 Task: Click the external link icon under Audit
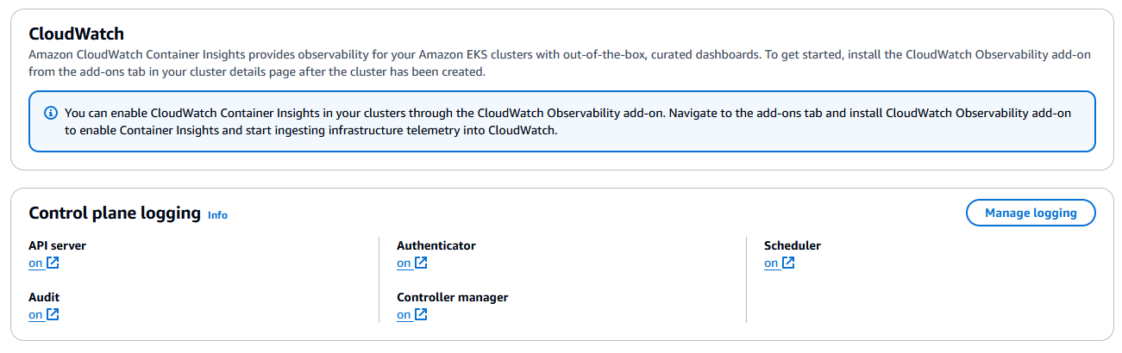[x=53, y=314]
